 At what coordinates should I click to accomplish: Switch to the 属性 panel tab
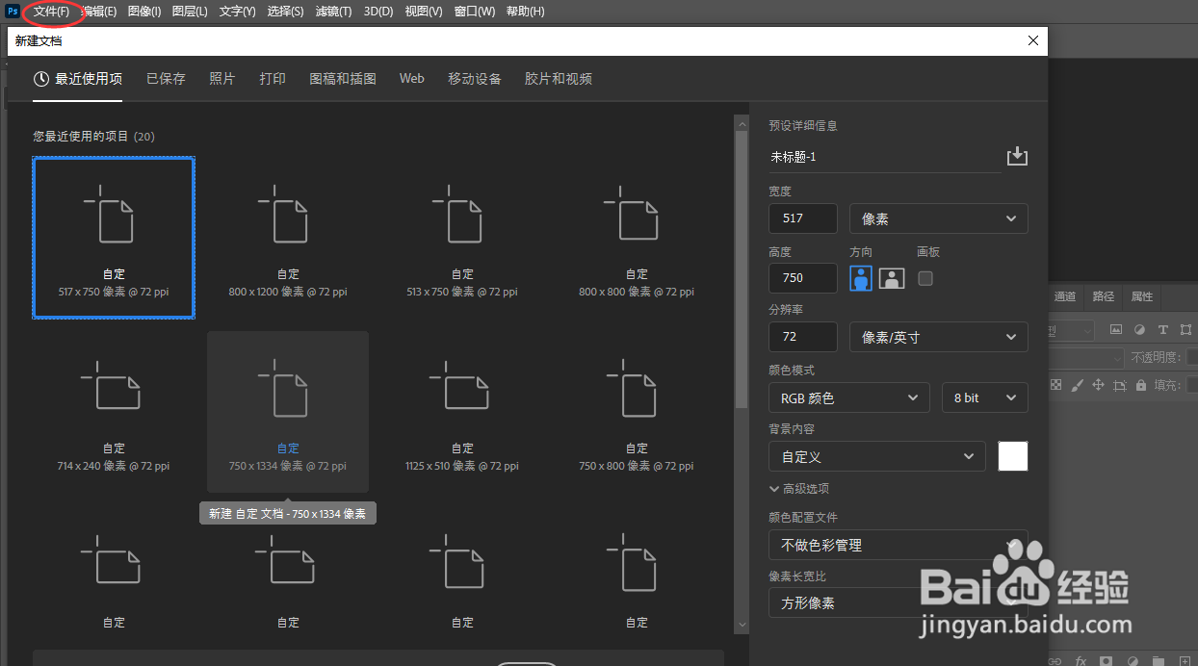click(1141, 296)
